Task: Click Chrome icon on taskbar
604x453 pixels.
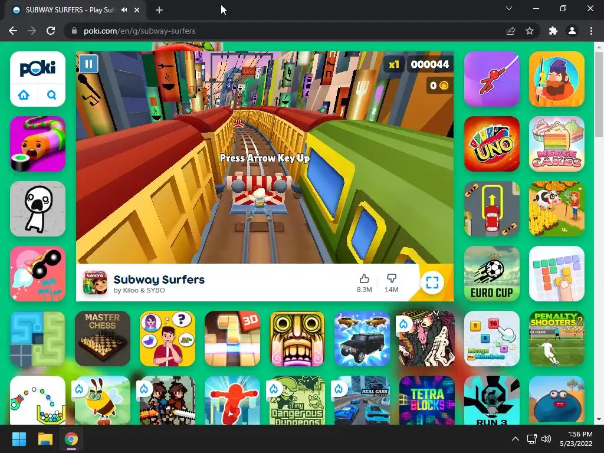Action: (x=71, y=439)
